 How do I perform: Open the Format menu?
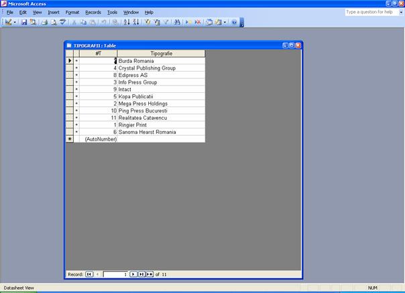click(x=72, y=12)
